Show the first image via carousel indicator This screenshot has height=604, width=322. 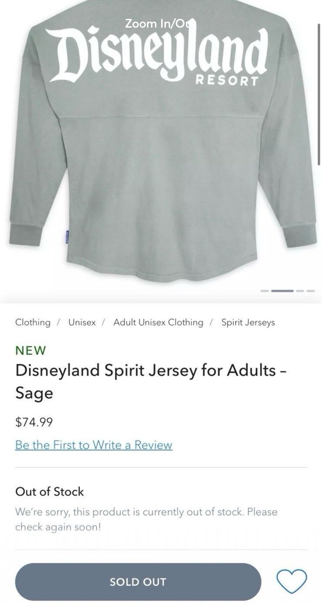(265, 291)
